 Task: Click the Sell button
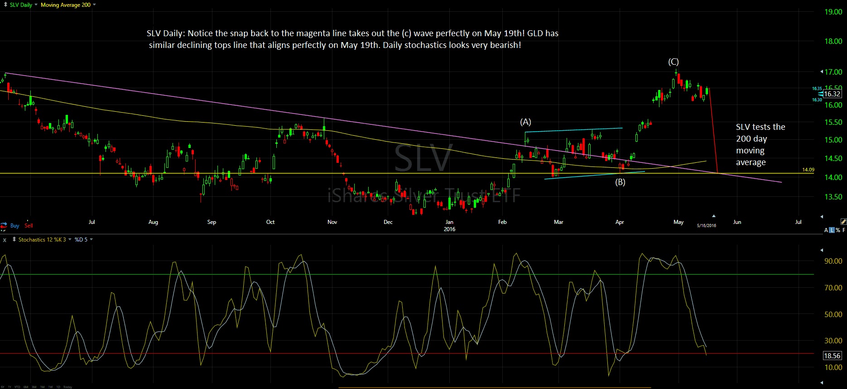pyautogui.click(x=29, y=226)
